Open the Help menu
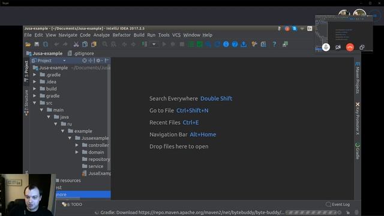This screenshot has height=216, width=384. tap(207, 35)
